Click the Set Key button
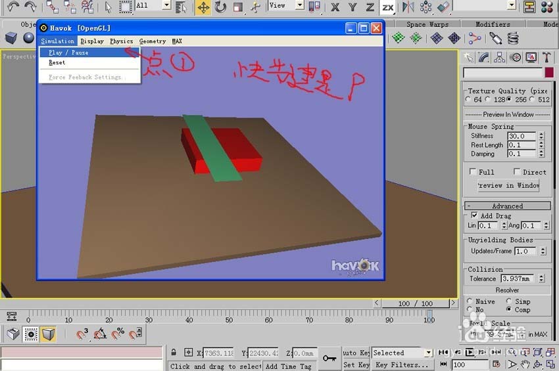This screenshot has height=371, width=559. (356, 364)
